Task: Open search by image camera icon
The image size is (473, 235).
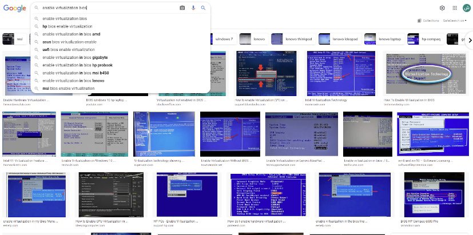Action: [182, 8]
